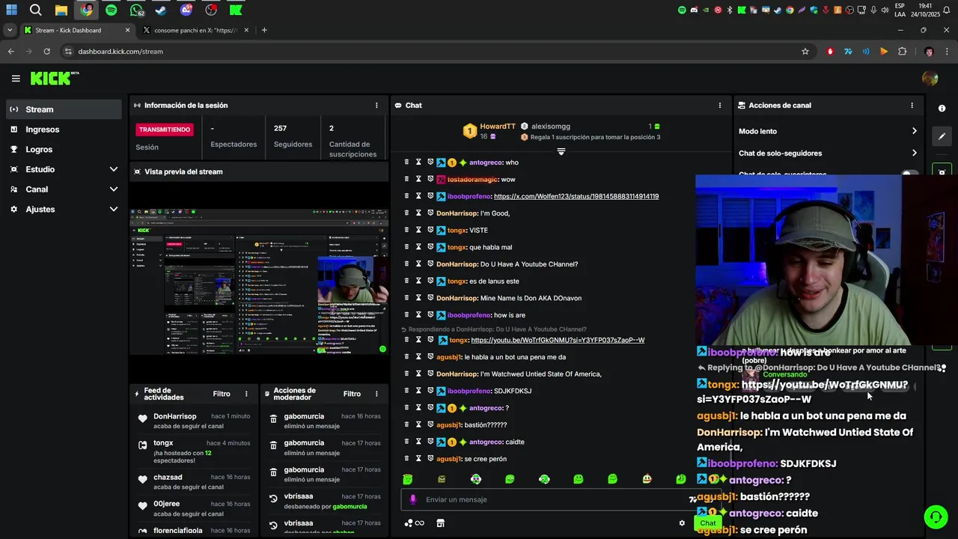Open tongx's youtu.be link in chat

coord(558,340)
